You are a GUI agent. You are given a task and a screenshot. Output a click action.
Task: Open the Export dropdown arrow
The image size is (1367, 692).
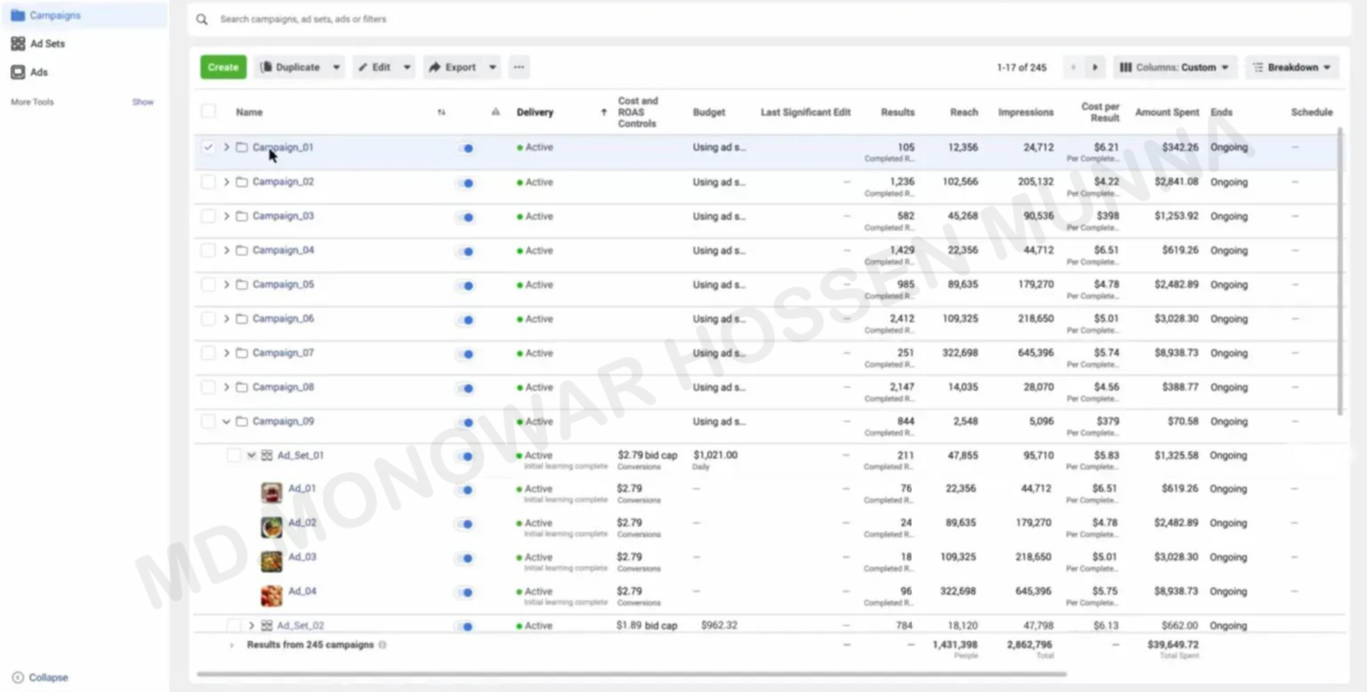click(492, 67)
